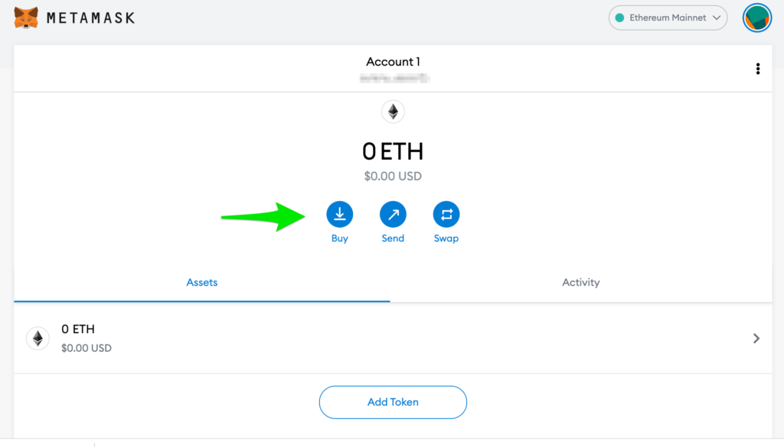Switch to the Assets tab
This screenshot has height=447, width=784.
point(202,283)
